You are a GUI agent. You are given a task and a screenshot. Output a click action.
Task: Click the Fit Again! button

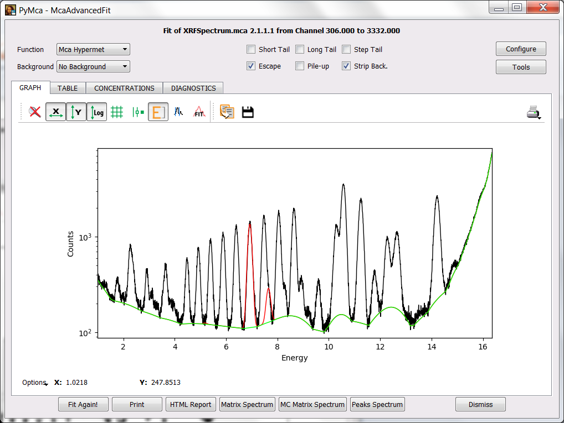tap(83, 404)
